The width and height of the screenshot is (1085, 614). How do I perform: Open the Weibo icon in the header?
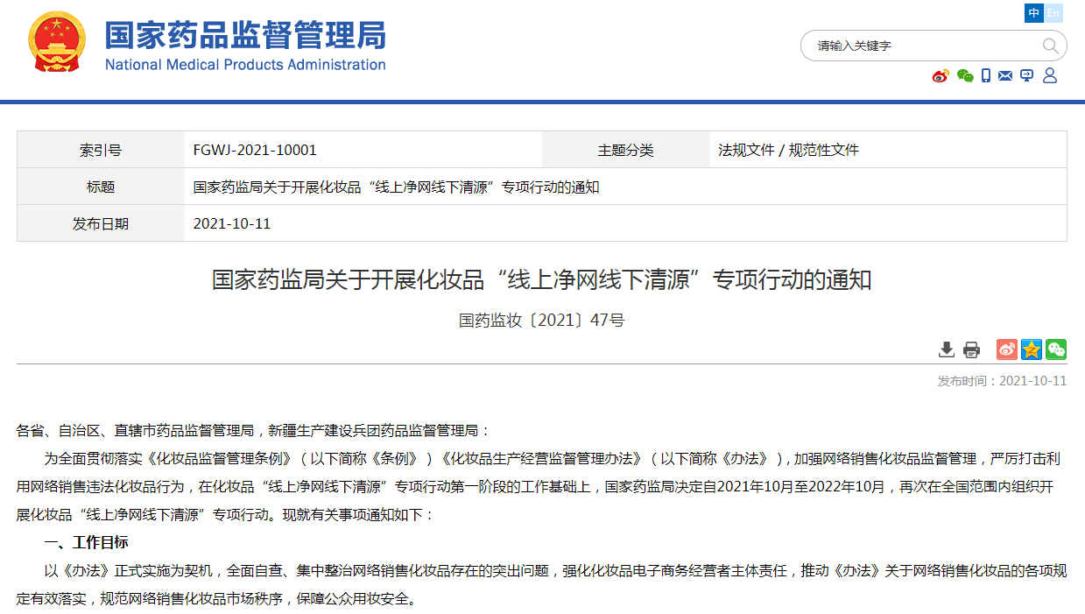click(x=940, y=75)
